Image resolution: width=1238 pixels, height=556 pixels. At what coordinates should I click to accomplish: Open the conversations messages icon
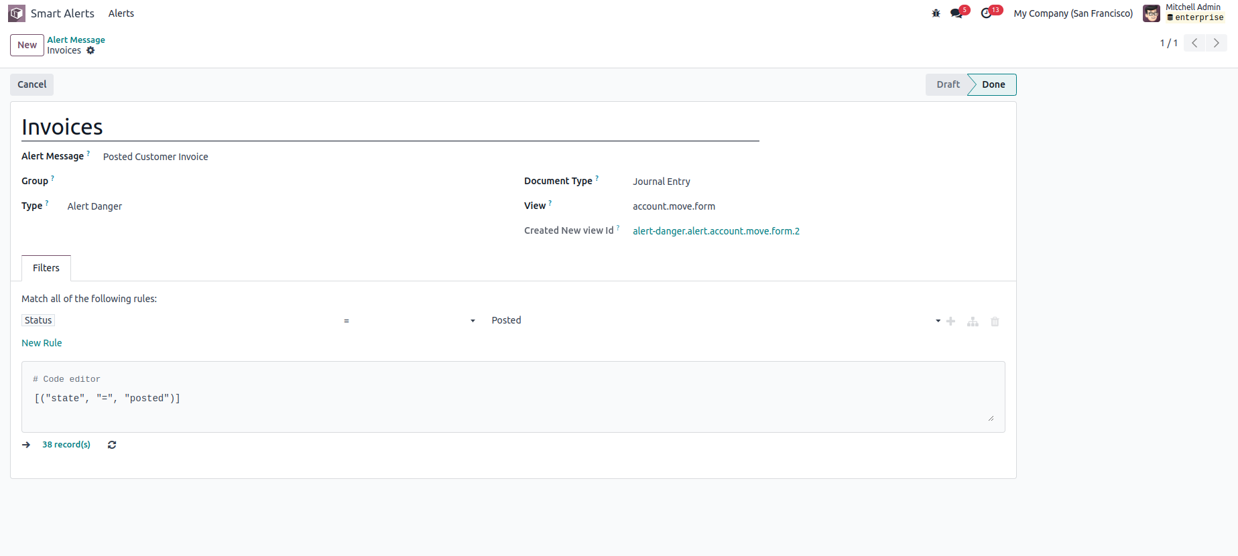(956, 13)
